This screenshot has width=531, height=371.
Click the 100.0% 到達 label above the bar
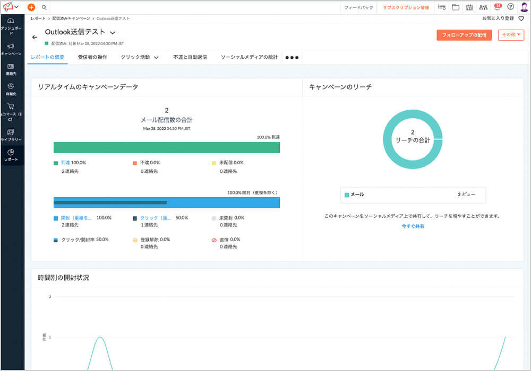point(268,137)
